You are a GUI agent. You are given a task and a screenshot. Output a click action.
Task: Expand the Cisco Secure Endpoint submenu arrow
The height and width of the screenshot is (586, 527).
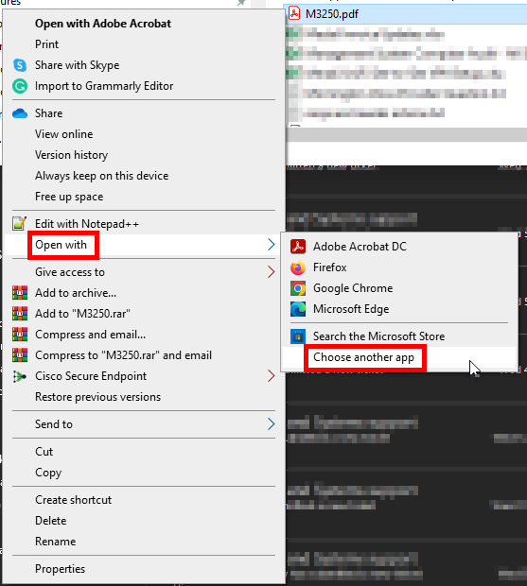272,376
